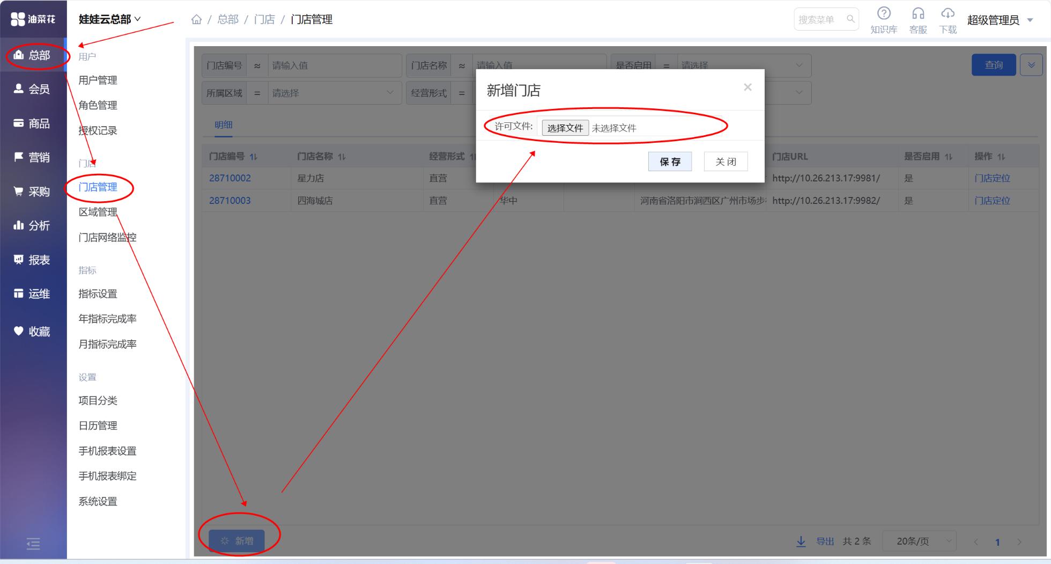Viewport: 1051px width, 564px height.
Task: Open 系统设置 menu item
Action: tap(98, 501)
